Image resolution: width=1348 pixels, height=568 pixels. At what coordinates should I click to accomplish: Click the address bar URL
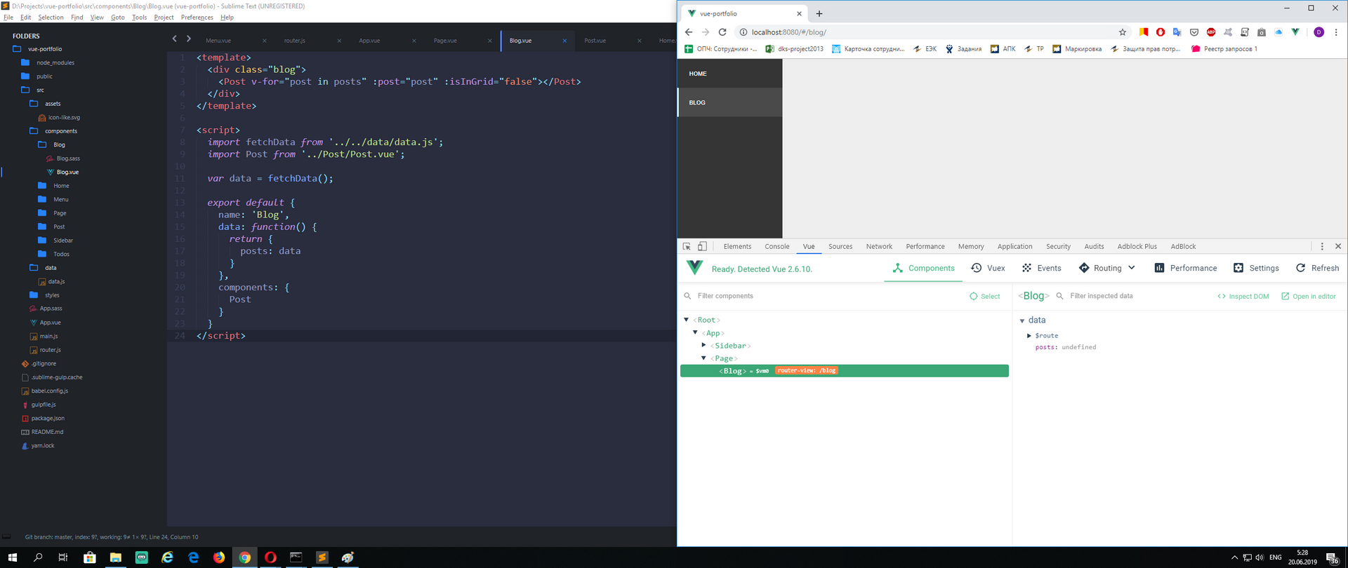(788, 32)
